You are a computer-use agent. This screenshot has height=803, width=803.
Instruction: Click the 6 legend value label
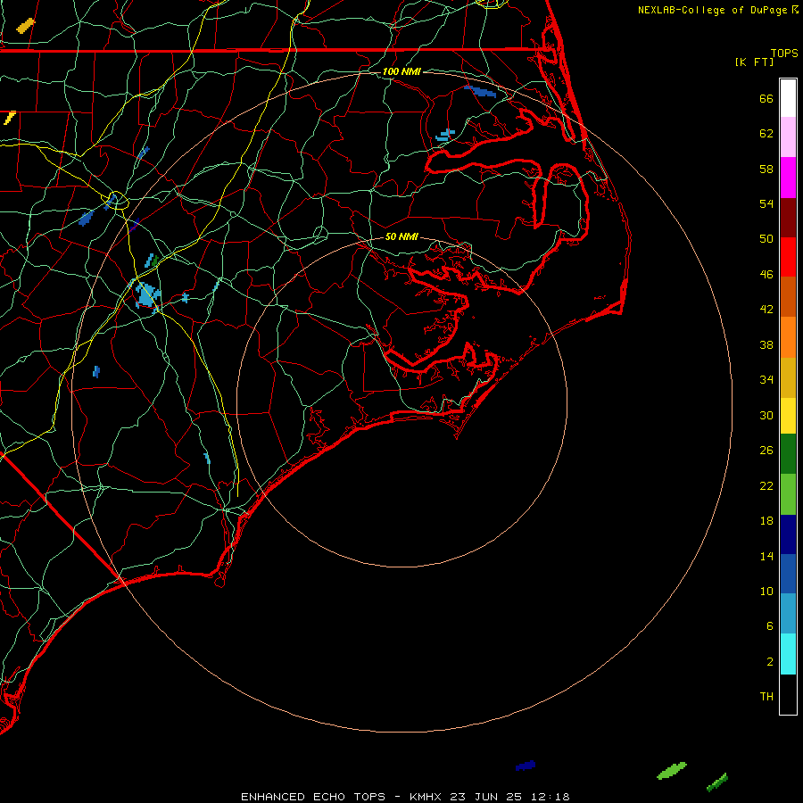769,626
